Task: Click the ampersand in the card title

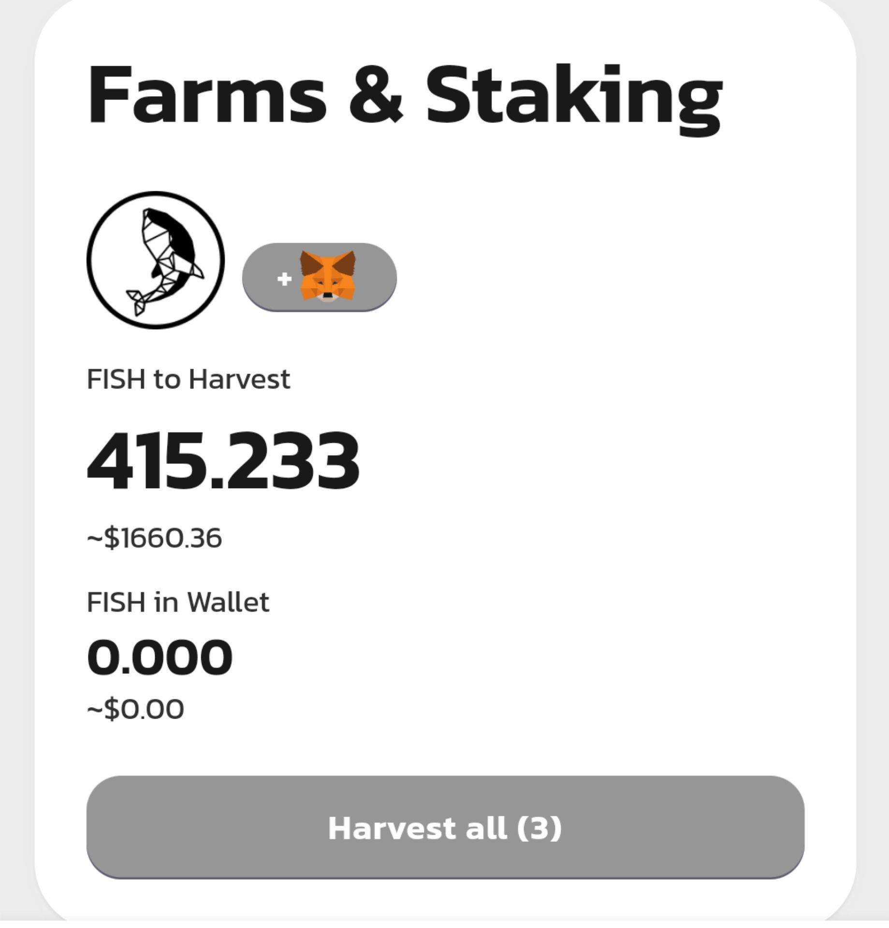Action: [x=376, y=95]
